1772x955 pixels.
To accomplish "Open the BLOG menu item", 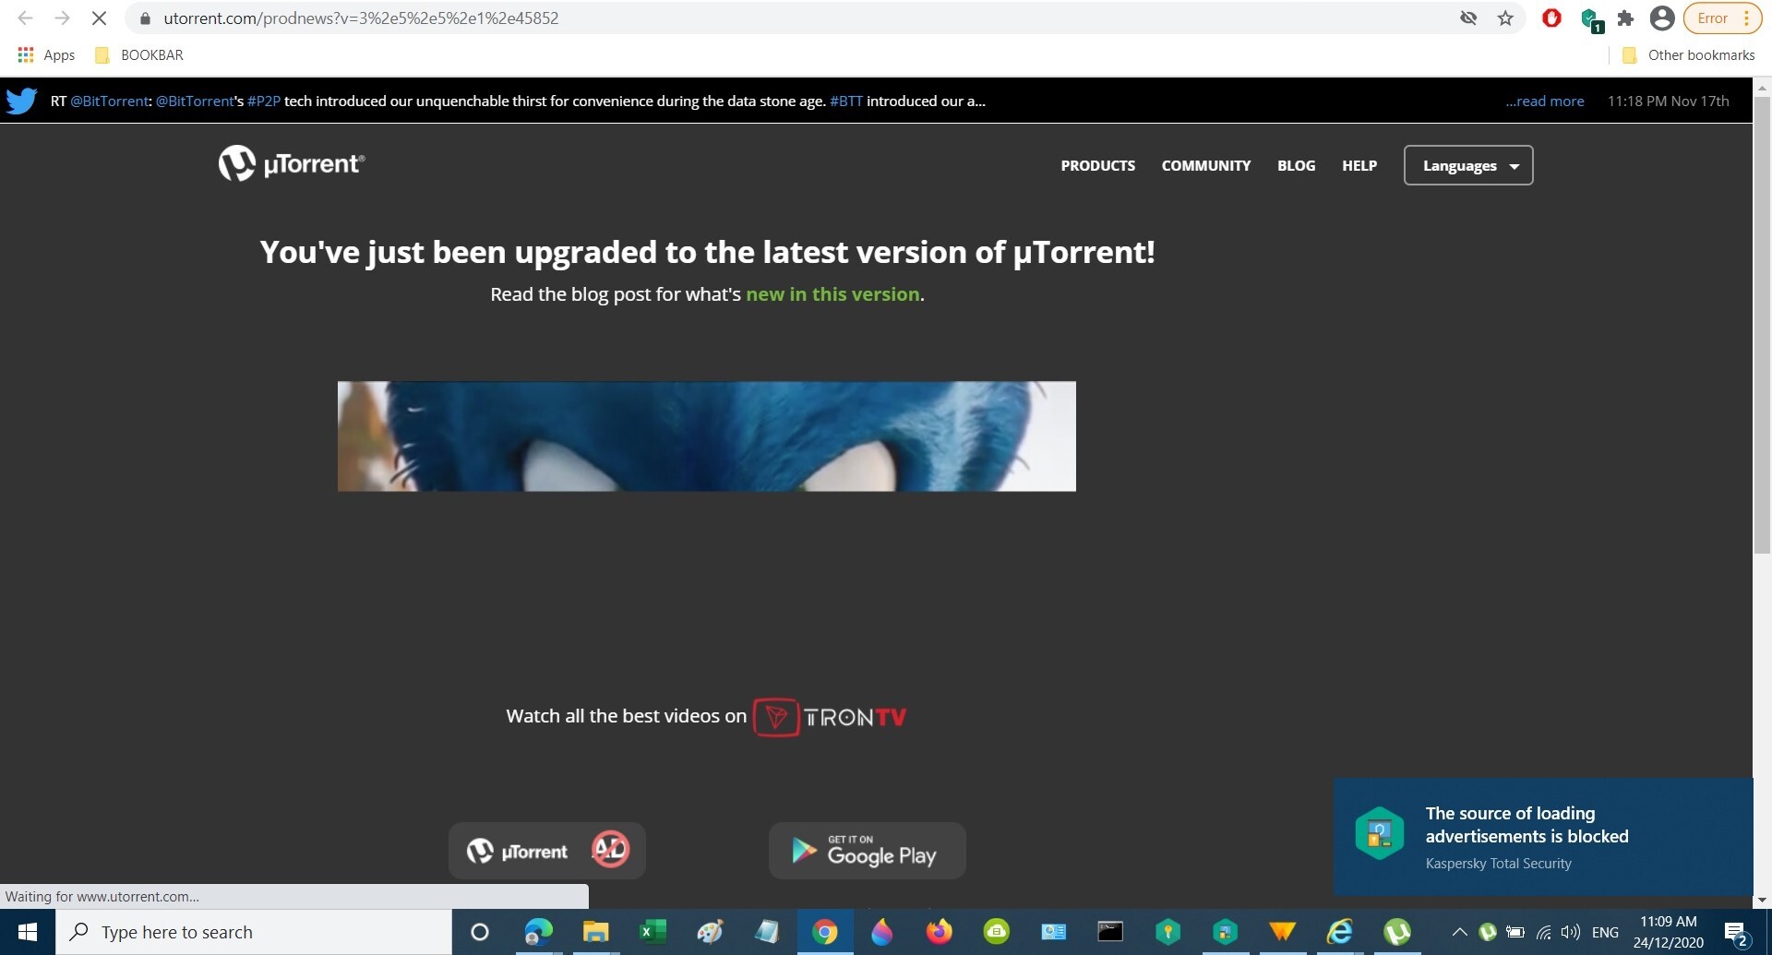I will 1296,165.
